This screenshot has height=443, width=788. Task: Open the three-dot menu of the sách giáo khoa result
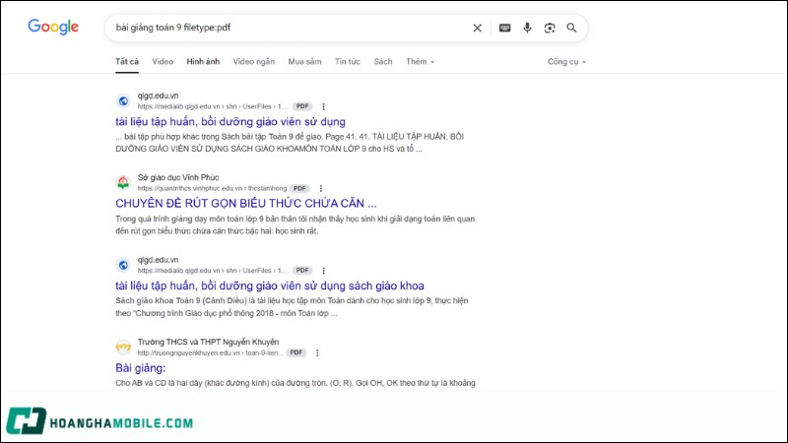(x=324, y=270)
